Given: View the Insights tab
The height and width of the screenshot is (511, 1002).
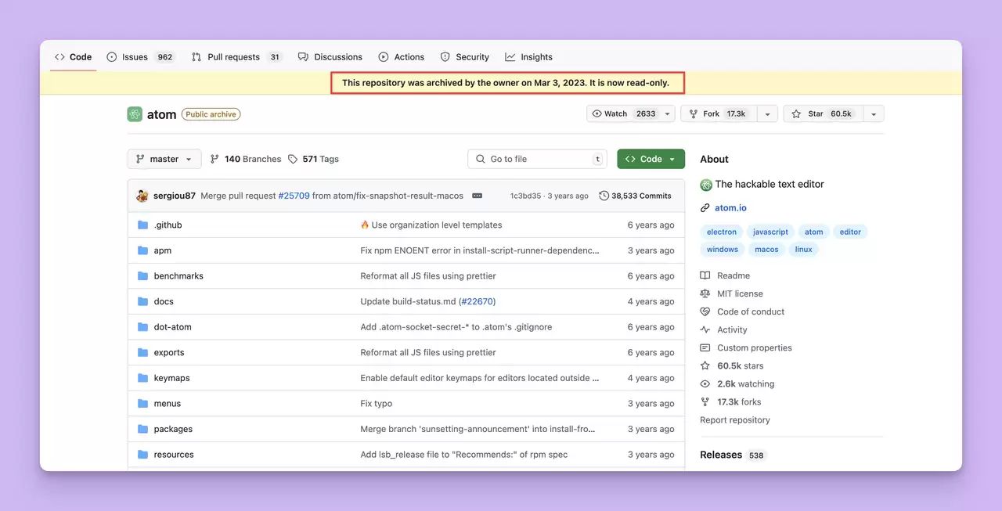Looking at the screenshot, I should click(x=528, y=57).
